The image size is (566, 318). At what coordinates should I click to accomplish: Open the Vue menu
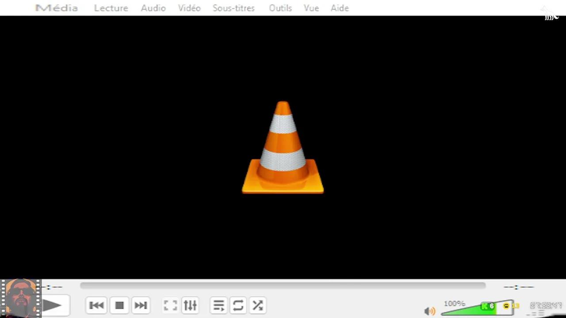point(311,8)
